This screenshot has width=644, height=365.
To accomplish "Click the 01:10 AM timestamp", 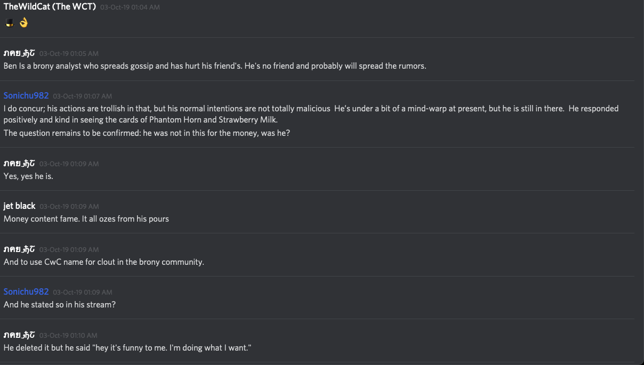I will pos(68,335).
